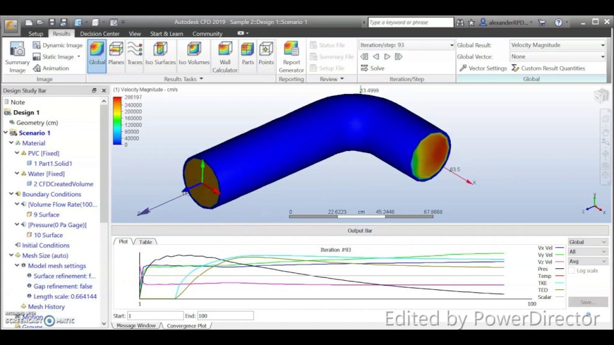
Task: Collapse the Mesh Size (auto) node
Action: 11,255
